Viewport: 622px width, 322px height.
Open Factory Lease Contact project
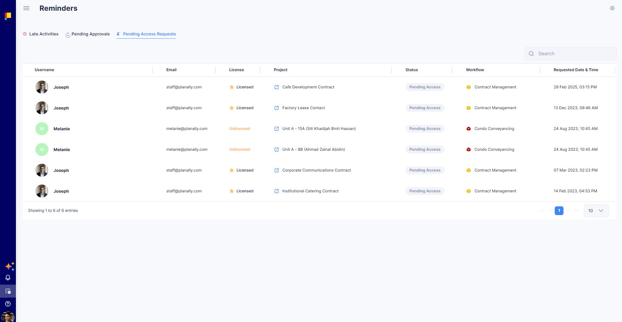point(304,108)
